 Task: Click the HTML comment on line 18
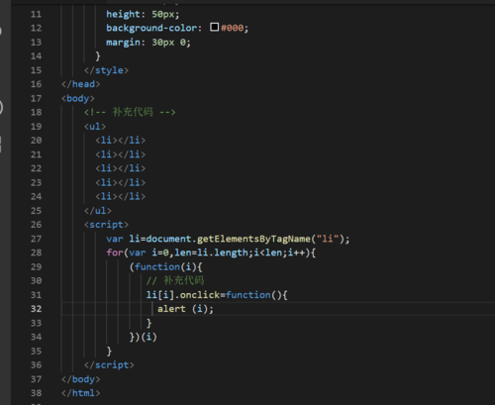[x=130, y=112]
